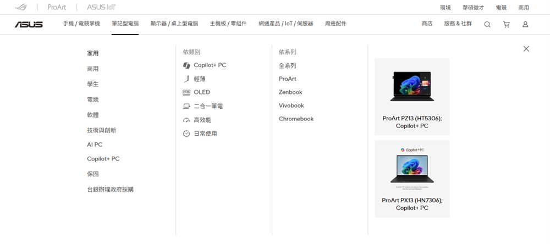Image resolution: width=550 pixels, height=244 pixels.
Task: Select the 電競 segment in left list
Action: [x=93, y=99]
